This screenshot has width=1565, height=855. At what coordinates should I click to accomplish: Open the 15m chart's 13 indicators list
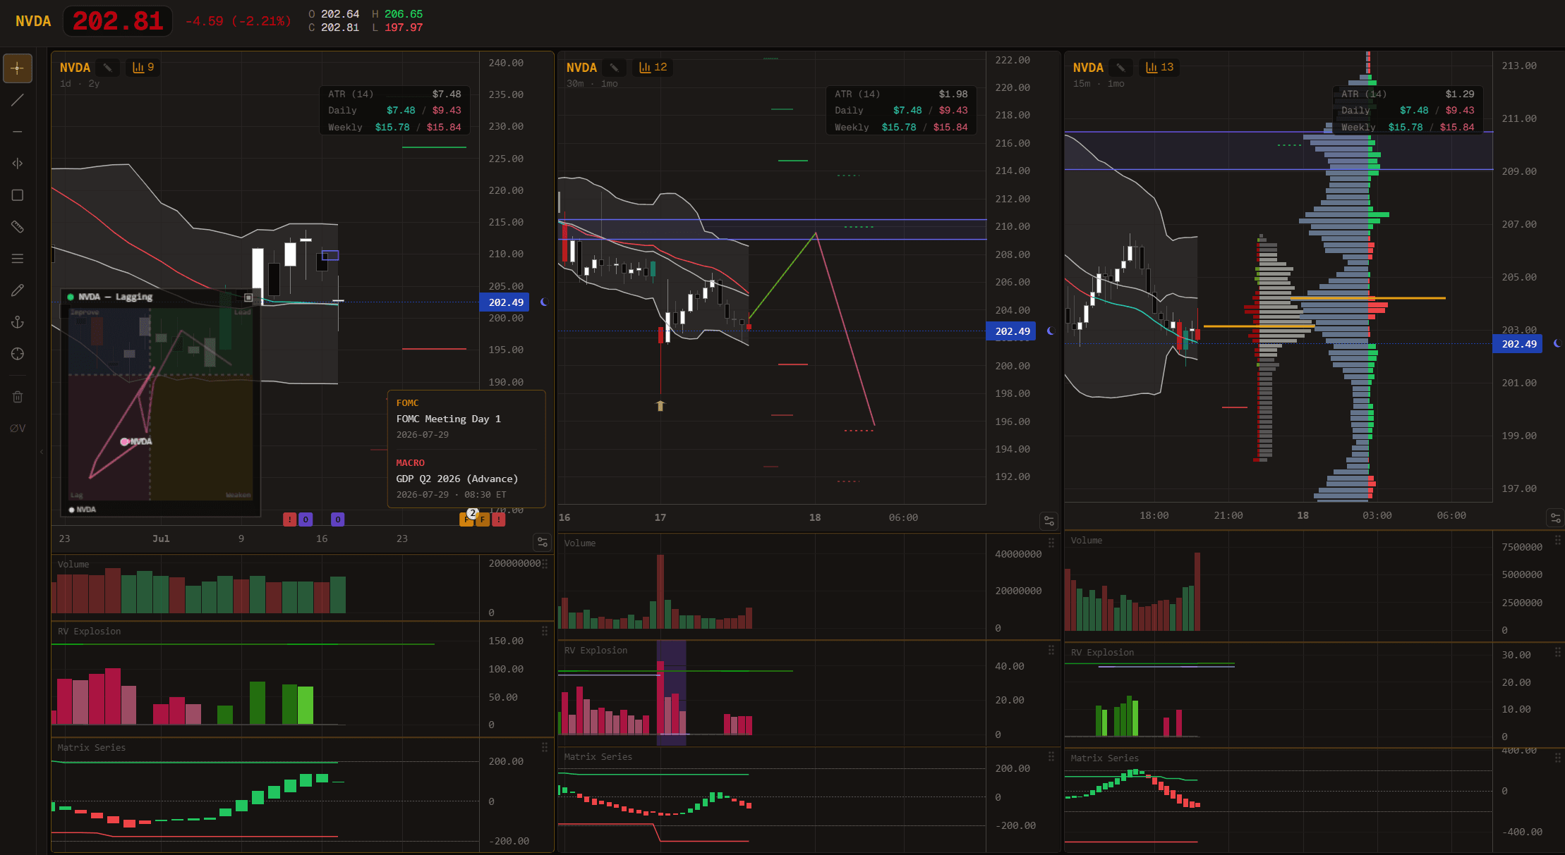[1159, 67]
